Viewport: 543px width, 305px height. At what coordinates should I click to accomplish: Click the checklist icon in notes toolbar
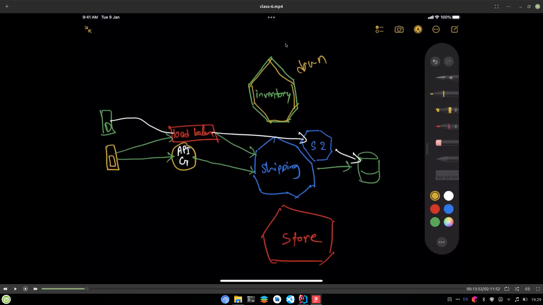point(380,29)
